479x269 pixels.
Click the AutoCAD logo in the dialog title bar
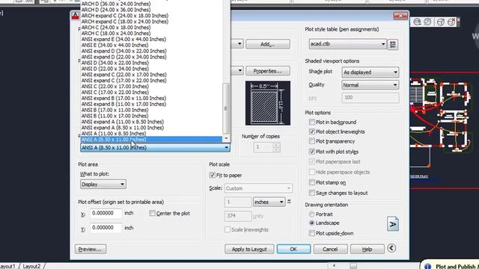click(x=75, y=16)
